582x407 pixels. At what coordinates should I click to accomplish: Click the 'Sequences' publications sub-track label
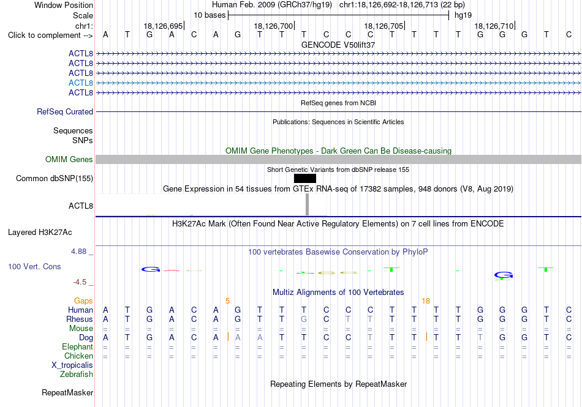point(73,130)
